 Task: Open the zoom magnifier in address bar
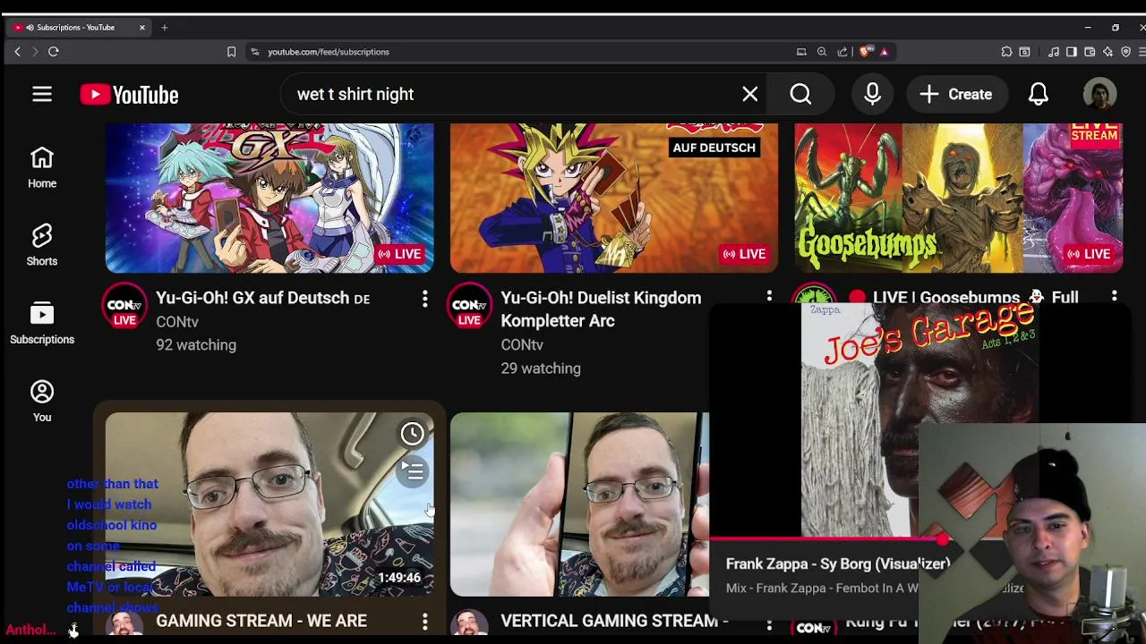(x=822, y=52)
